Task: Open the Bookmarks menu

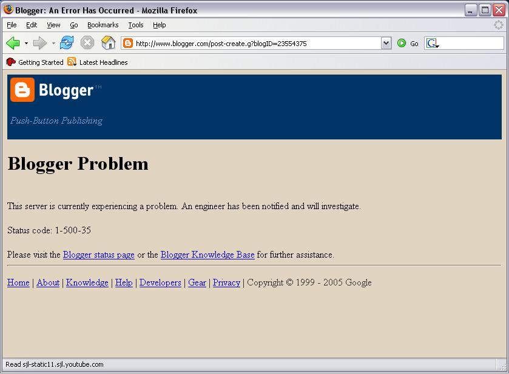Action: [103, 25]
